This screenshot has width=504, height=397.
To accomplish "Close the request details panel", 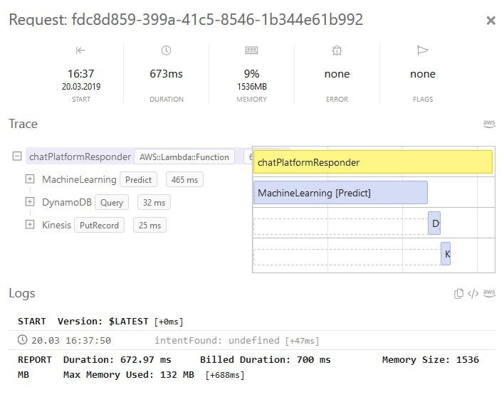I will pyautogui.click(x=490, y=21).
